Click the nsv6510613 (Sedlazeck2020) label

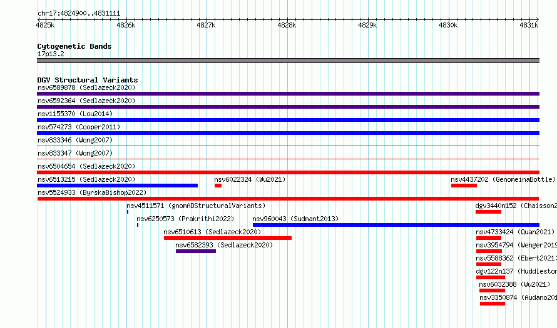(212, 232)
